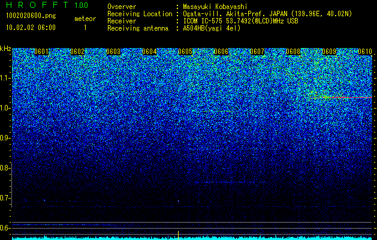
Task: Click the kHz axis unit label
Action: [x=5, y=49]
